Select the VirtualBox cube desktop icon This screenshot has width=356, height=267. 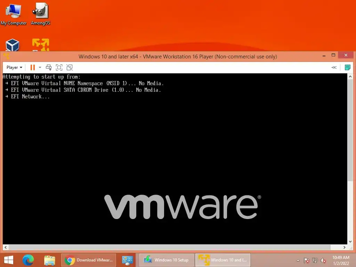click(12, 45)
